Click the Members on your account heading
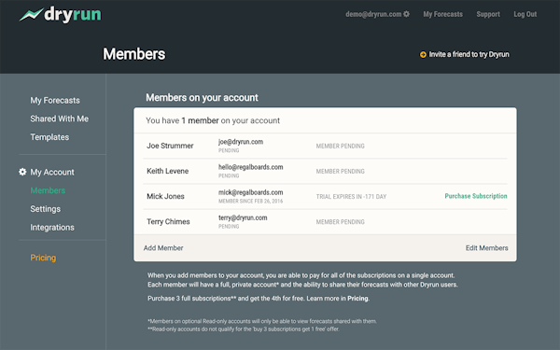Viewport: 560px width, 350px height. [x=202, y=97]
